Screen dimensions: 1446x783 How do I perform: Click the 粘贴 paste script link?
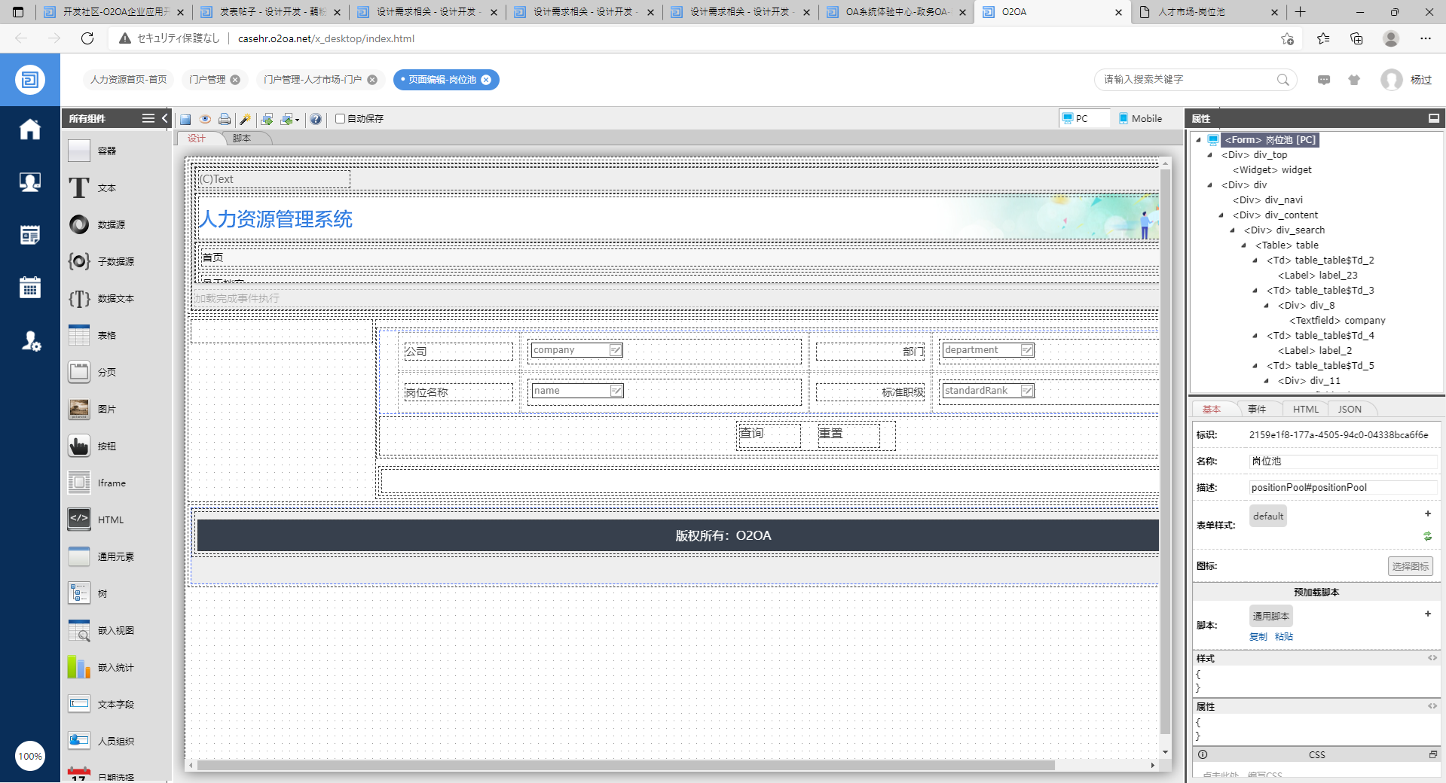(x=1284, y=637)
